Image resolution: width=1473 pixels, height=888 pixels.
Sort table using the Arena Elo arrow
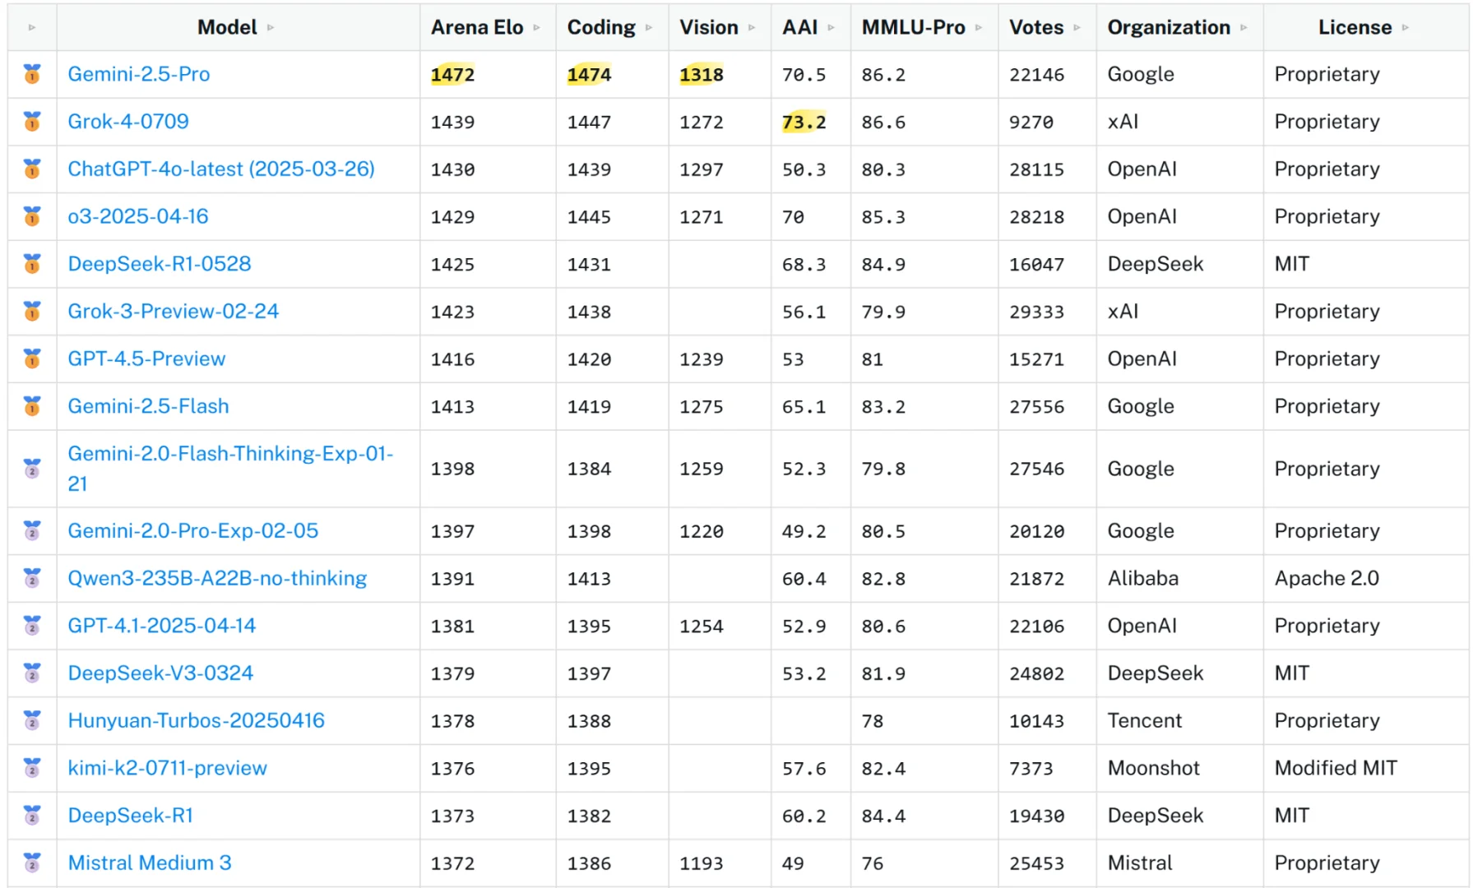coord(537,28)
